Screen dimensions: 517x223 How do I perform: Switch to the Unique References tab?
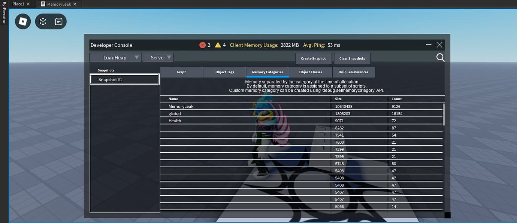(353, 72)
